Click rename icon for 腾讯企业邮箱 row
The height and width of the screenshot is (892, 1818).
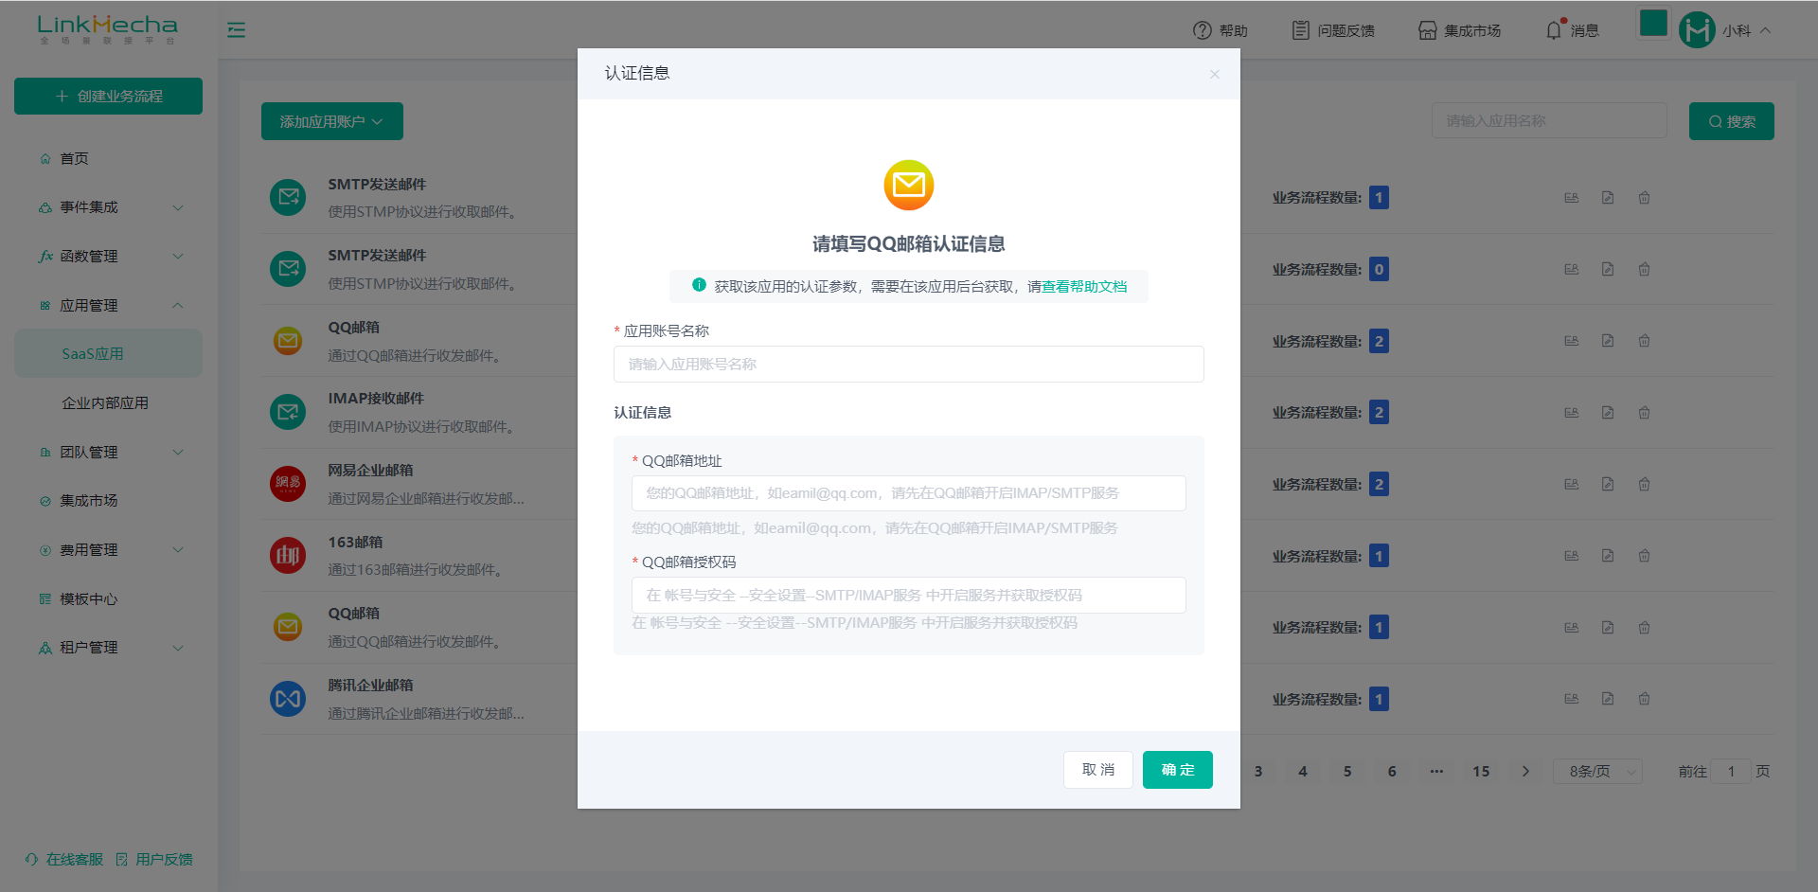[x=1572, y=699]
